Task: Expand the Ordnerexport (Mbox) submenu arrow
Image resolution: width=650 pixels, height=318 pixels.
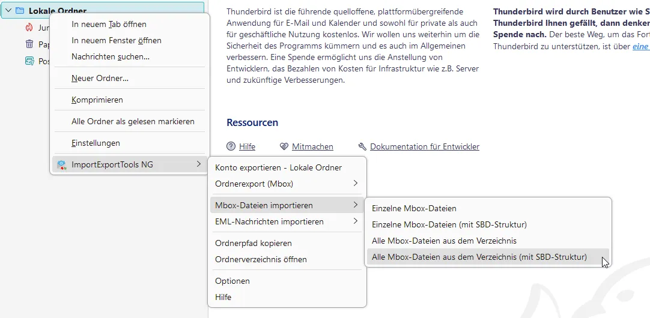Action: click(355, 183)
